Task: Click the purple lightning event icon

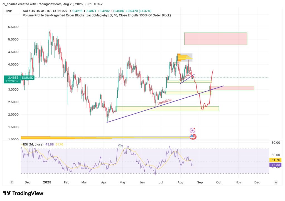Action: pos(192,130)
